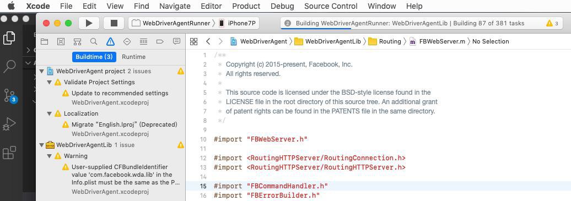Open the Product menu
This screenshot has width=571, height=201.
point(246,6)
